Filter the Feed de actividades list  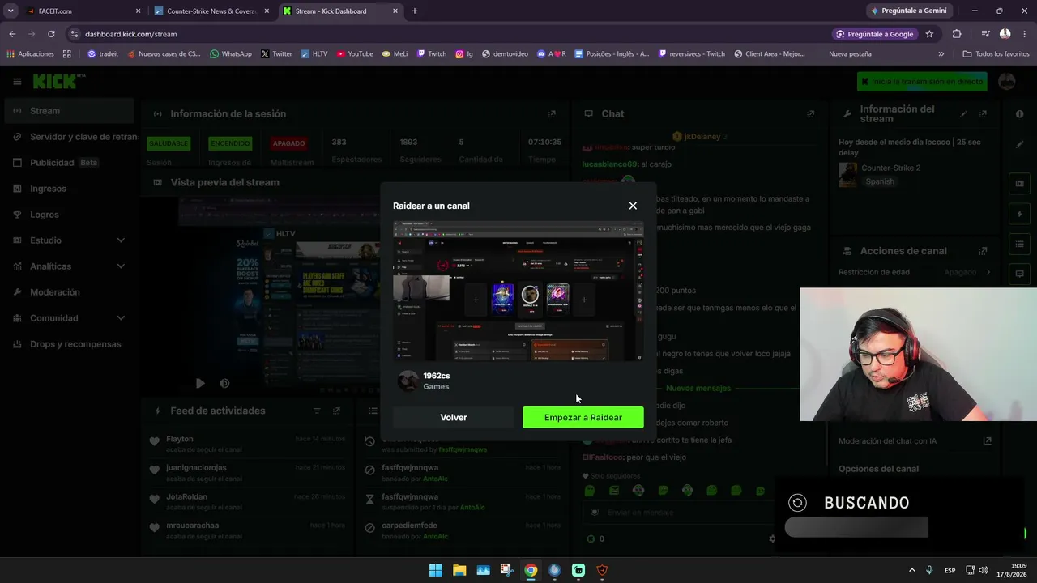317,411
